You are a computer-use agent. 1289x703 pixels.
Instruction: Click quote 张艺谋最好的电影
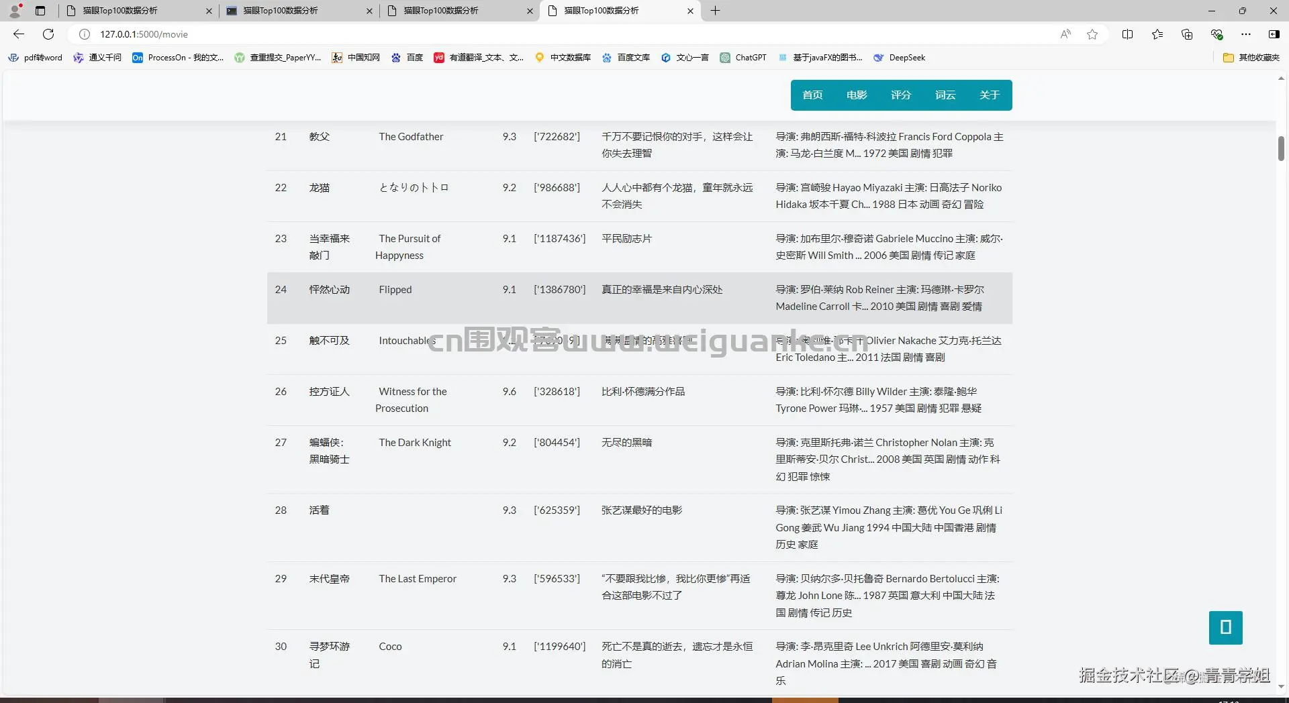642,510
